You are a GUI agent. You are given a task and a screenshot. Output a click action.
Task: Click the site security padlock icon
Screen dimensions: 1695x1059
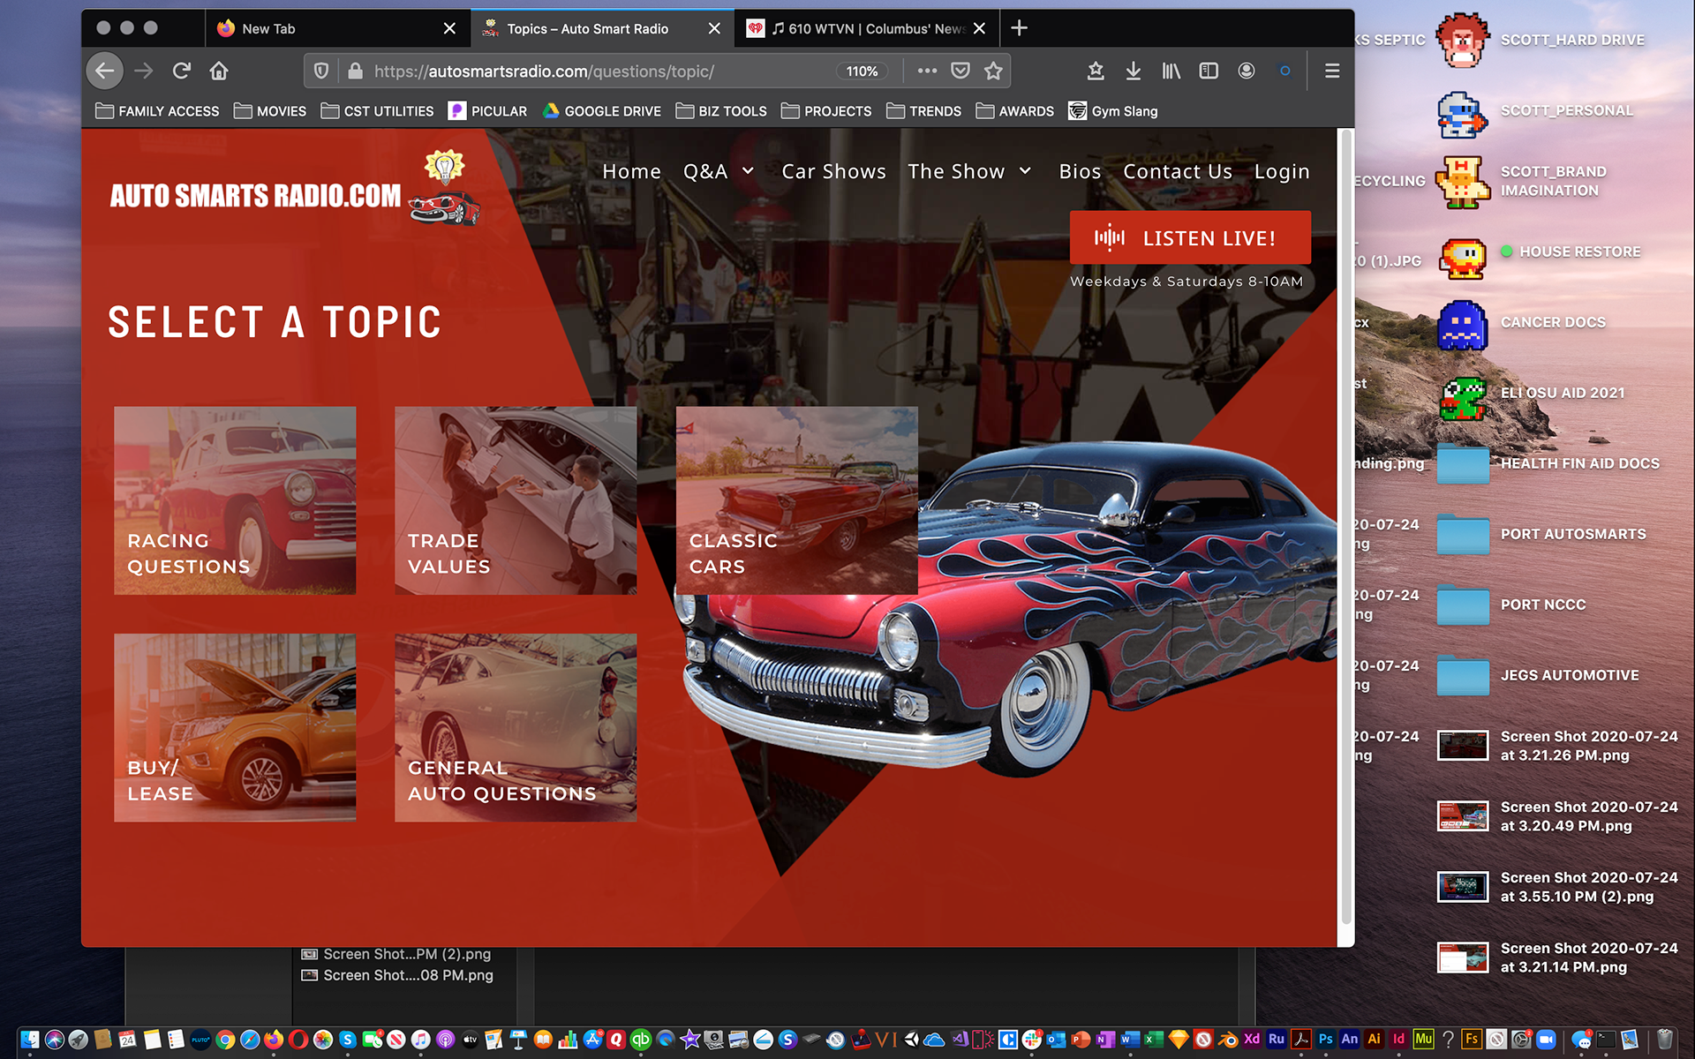point(355,71)
